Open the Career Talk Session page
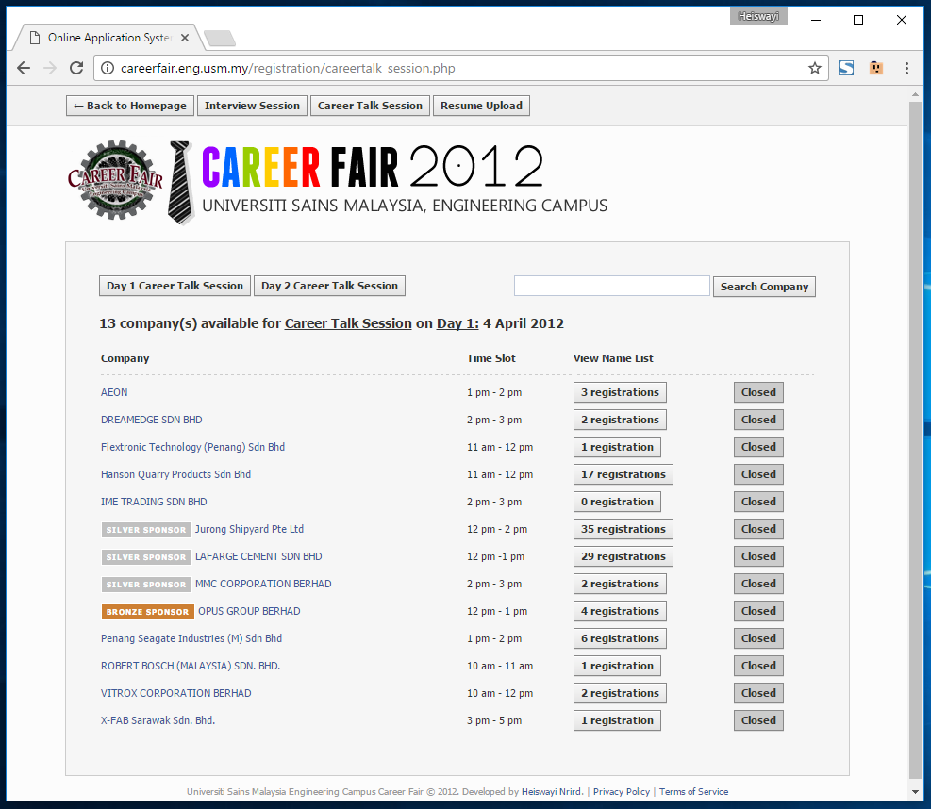Image resolution: width=931 pixels, height=809 pixels. pyautogui.click(x=370, y=106)
